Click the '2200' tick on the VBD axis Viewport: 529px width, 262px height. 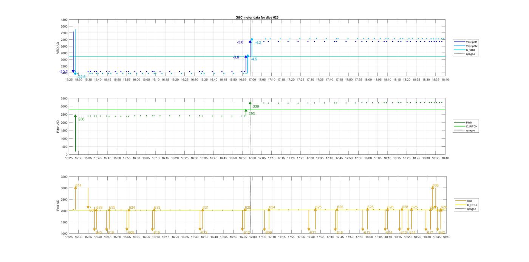click(64, 33)
